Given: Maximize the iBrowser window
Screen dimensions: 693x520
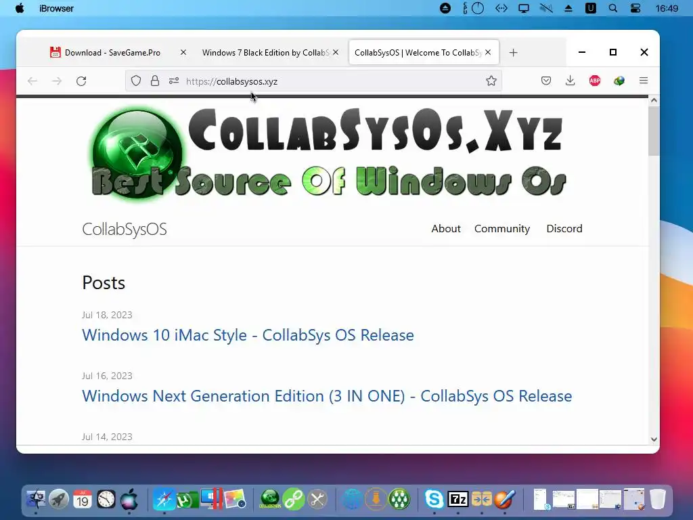Looking at the screenshot, I should point(613,52).
